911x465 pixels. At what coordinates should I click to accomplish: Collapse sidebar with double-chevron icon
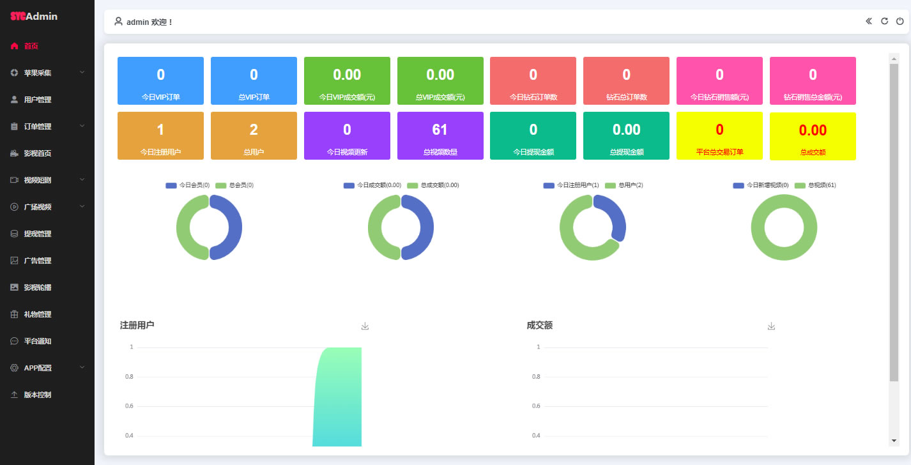[869, 21]
